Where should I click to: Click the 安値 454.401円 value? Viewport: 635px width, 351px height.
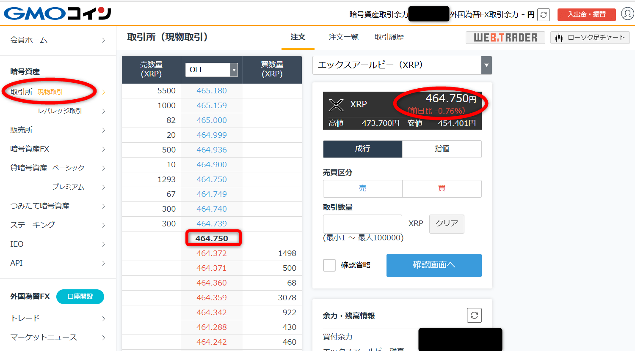[x=457, y=123]
